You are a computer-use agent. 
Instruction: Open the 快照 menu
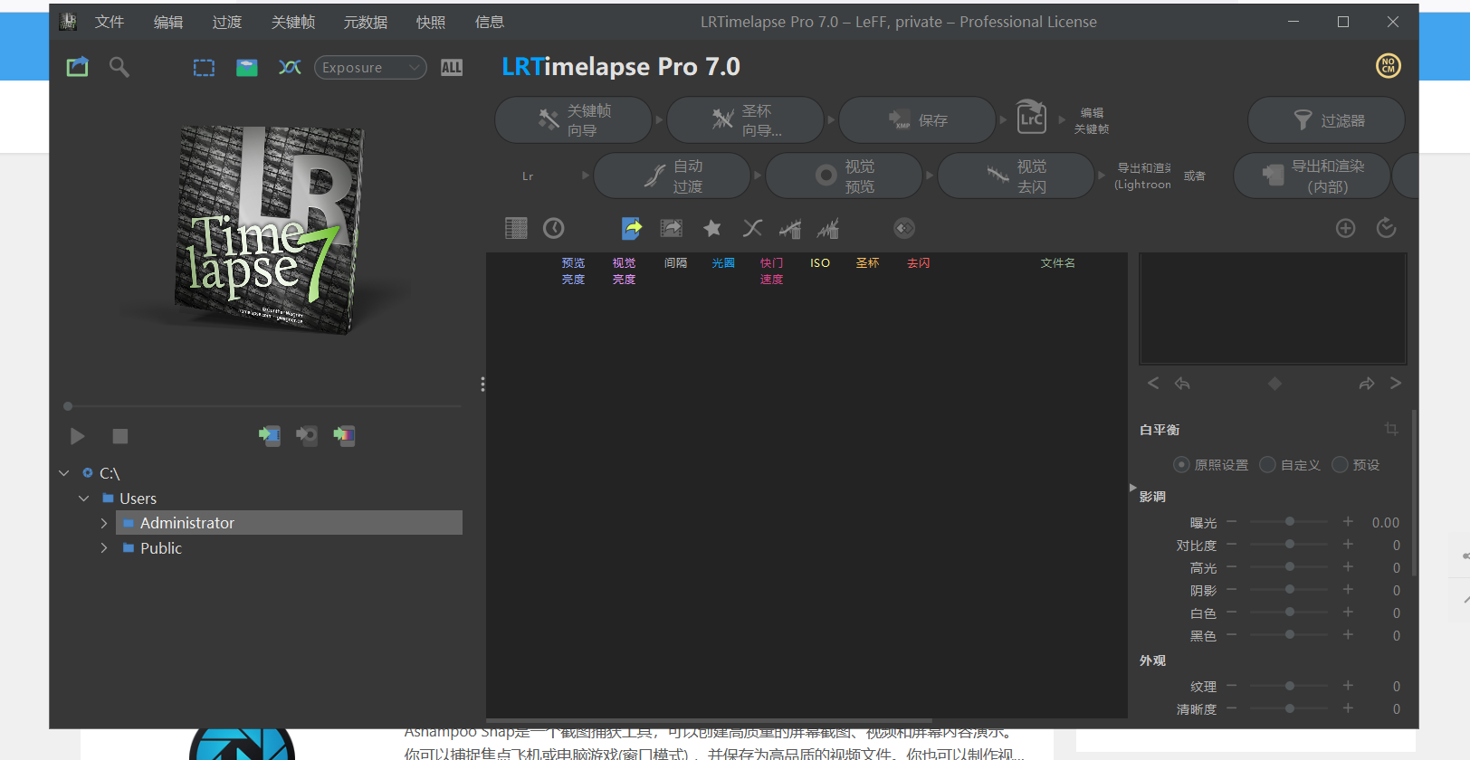click(x=431, y=22)
